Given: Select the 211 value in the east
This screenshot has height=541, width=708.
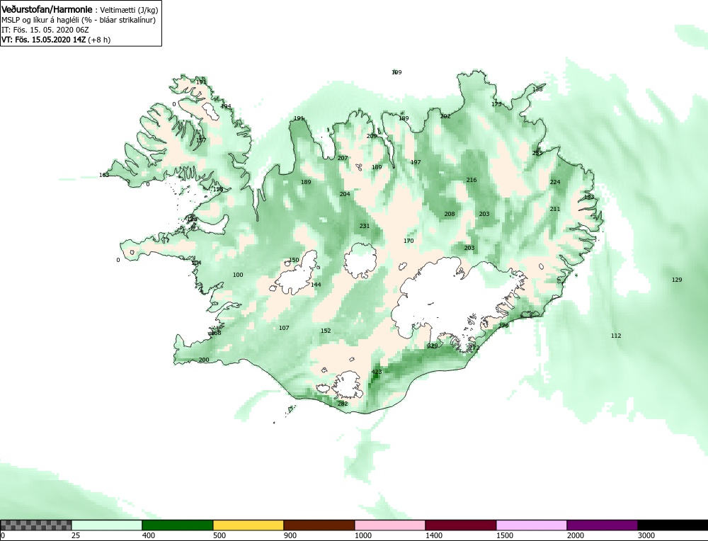Looking at the screenshot, I should click(x=555, y=209).
